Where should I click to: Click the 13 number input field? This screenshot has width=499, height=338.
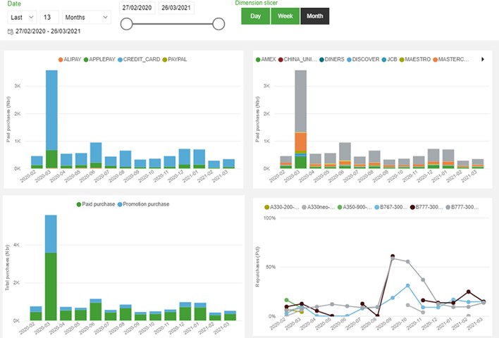click(49, 17)
